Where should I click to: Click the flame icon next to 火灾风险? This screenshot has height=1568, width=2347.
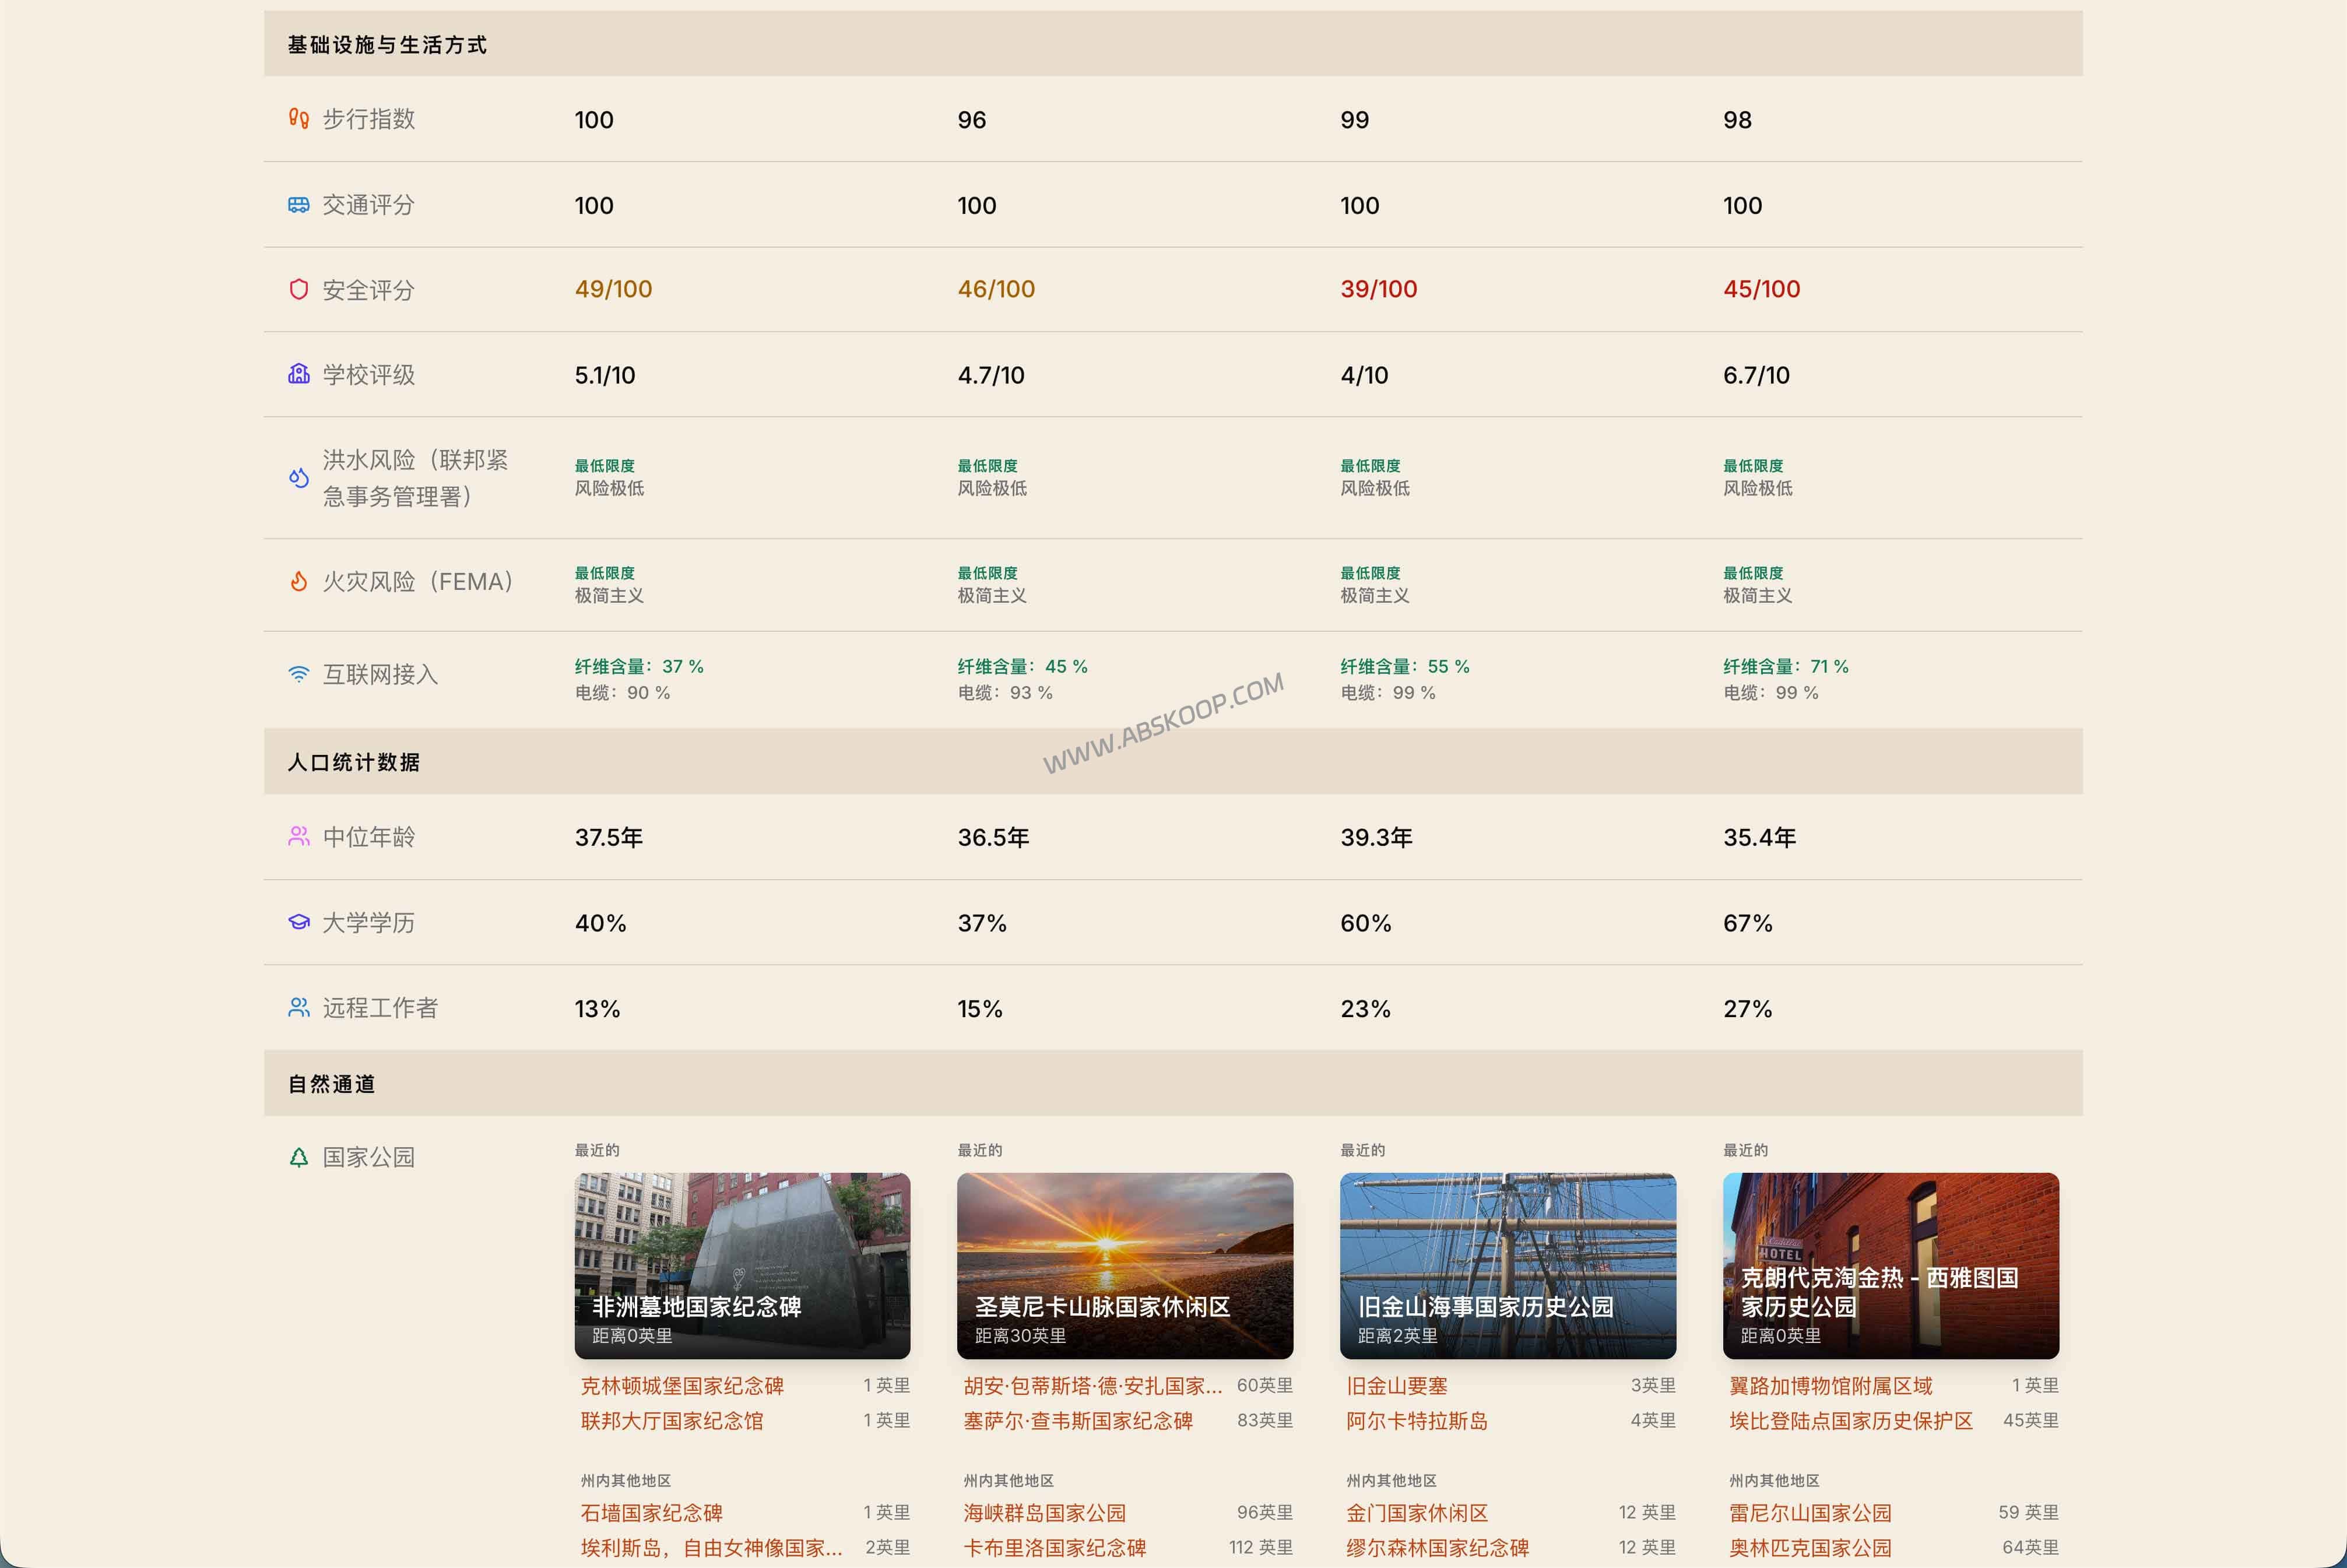tap(298, 581)
